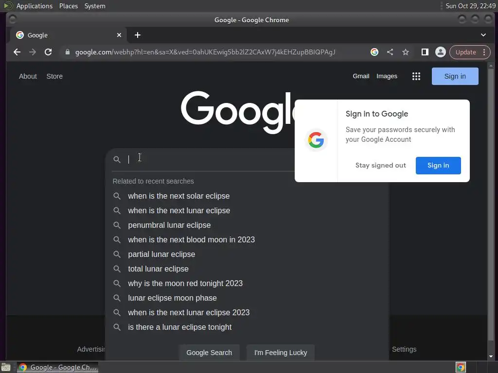
Task: Bookmark this tab with the star icon
Action: 406,52
